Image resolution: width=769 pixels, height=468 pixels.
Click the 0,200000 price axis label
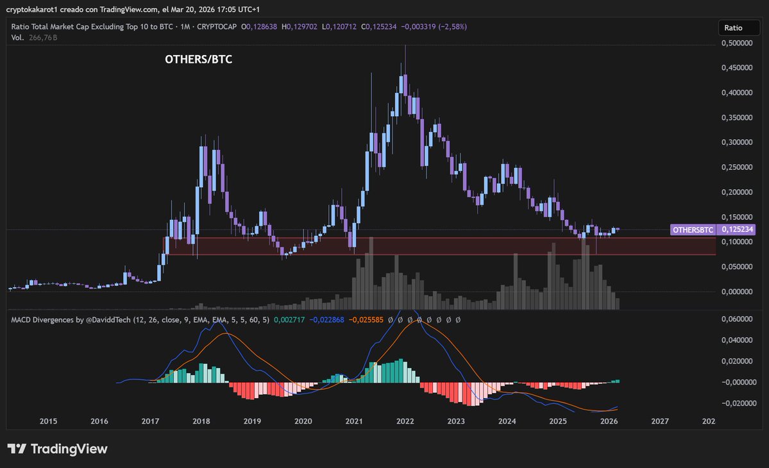(737, 192)
